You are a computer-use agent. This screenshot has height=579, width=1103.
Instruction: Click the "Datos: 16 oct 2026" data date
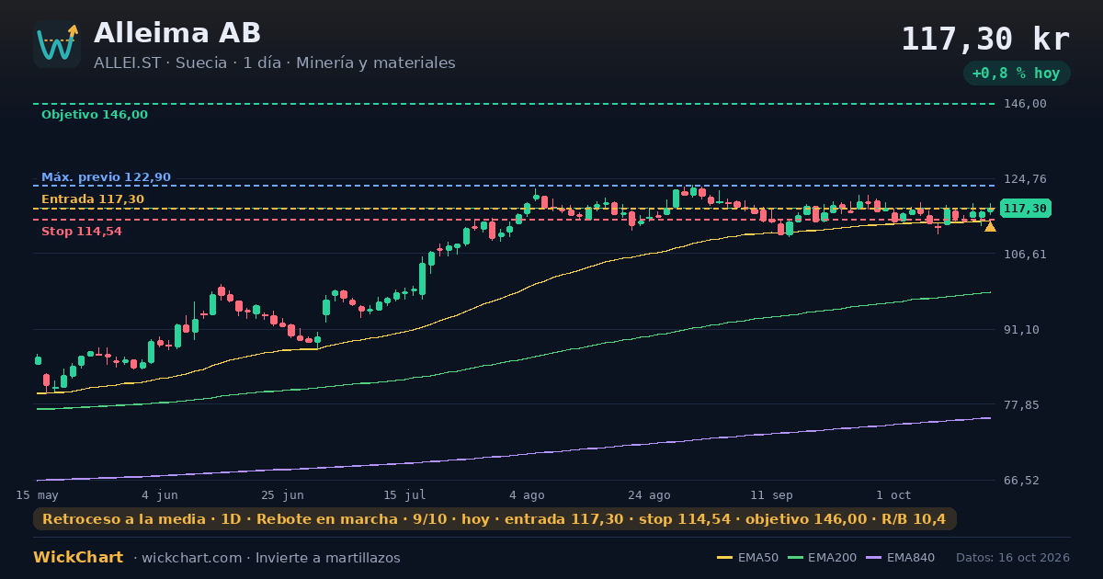point(1013,558)
